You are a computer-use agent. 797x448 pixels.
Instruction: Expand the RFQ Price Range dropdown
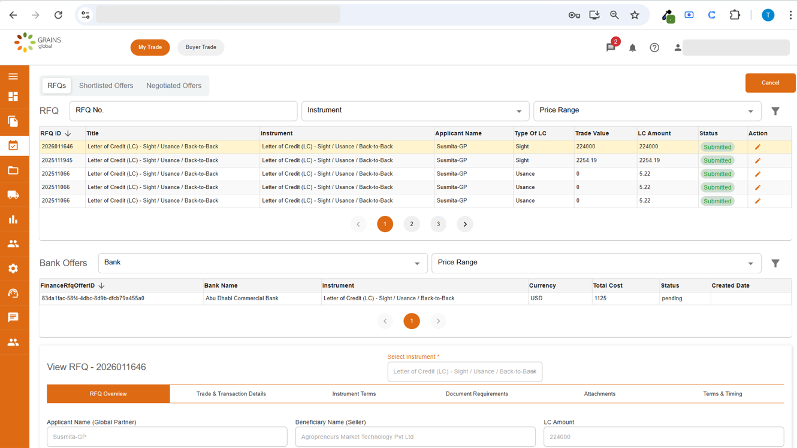click(x=647, y=111)
